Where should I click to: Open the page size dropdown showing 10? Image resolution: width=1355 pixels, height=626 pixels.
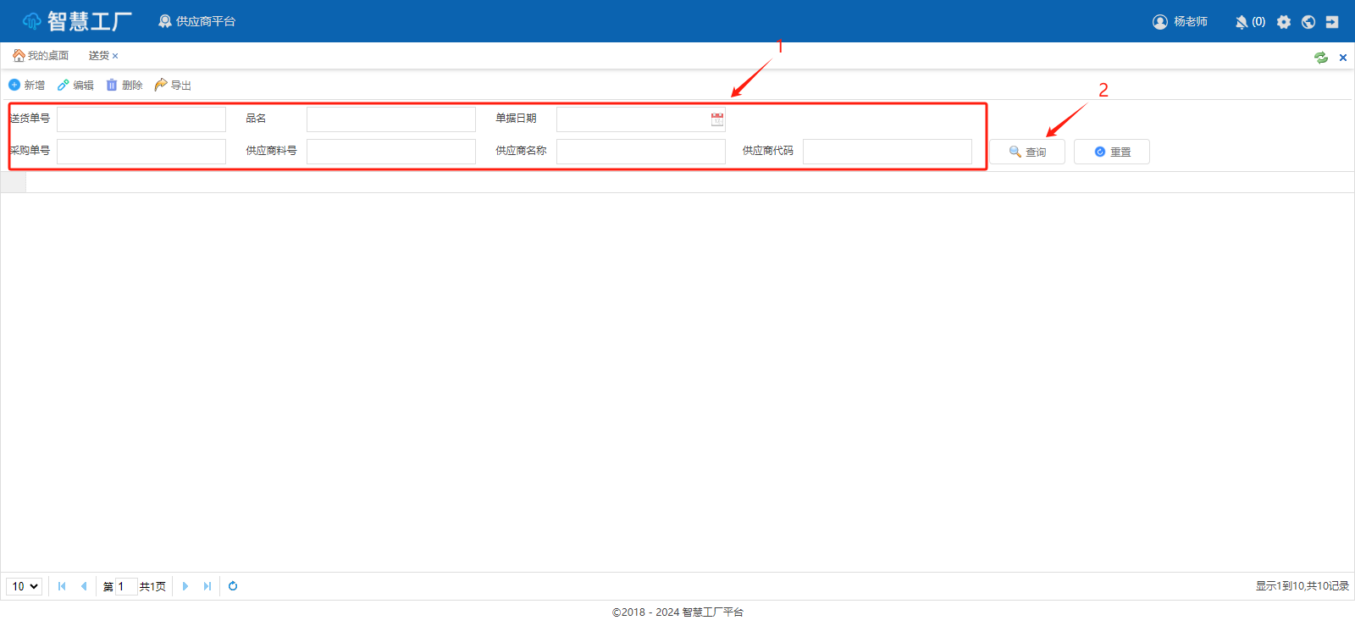25,586
